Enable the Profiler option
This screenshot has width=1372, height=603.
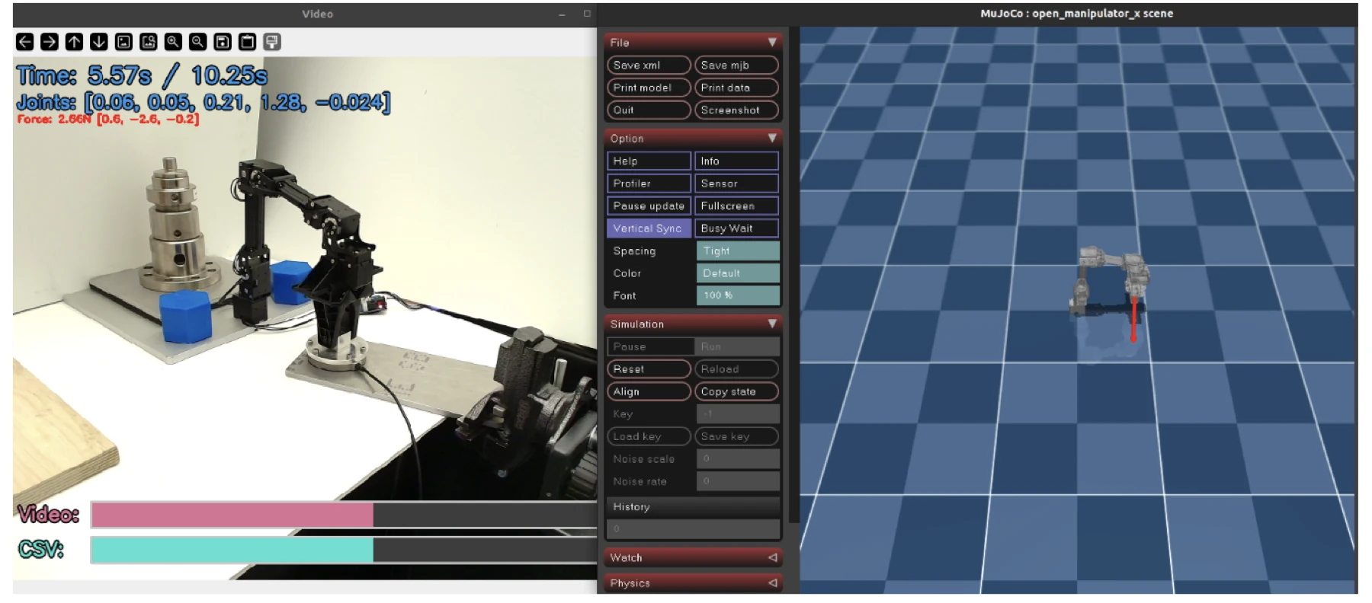(649, 183)
